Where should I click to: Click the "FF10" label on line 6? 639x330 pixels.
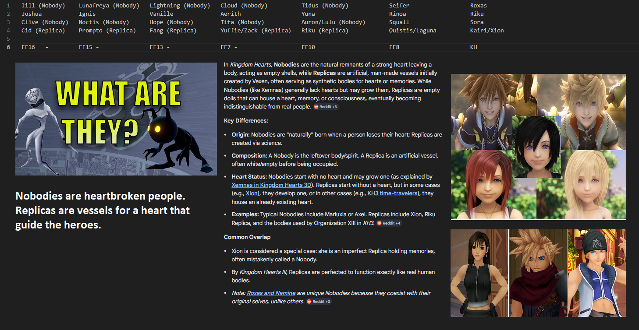[308, 47]
